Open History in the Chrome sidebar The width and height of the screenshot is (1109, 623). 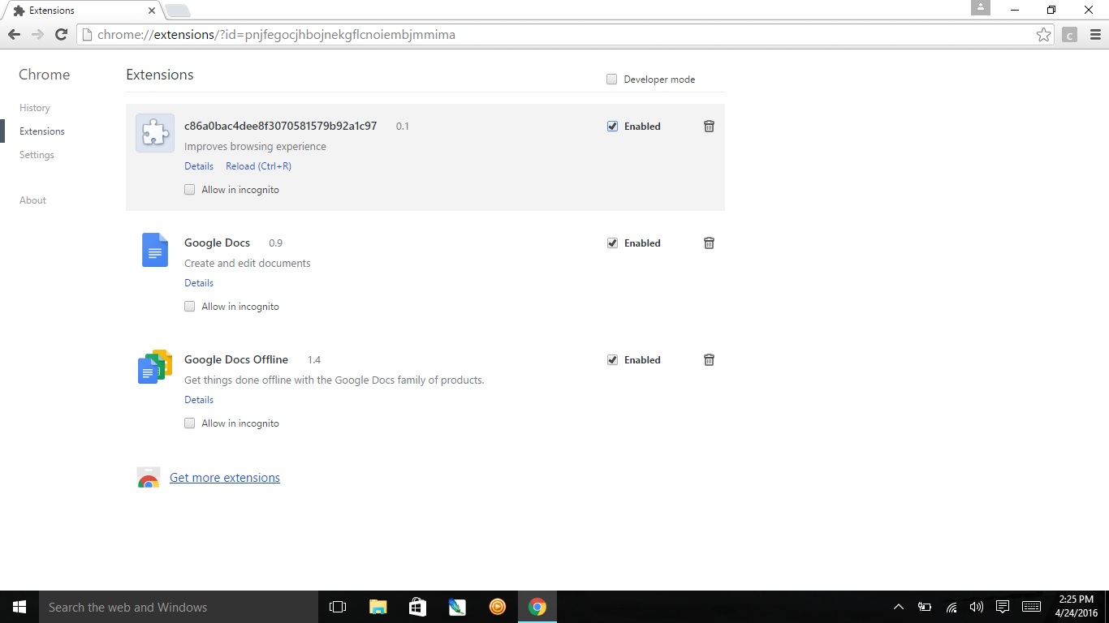35,108
